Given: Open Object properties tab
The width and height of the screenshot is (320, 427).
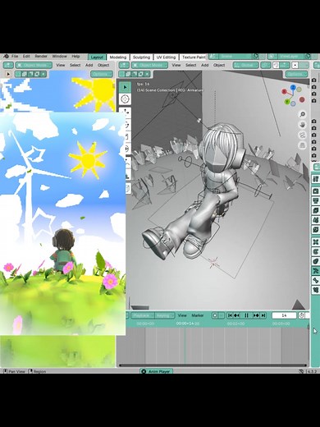Looking at the screenshot, I should pos(316,242).
